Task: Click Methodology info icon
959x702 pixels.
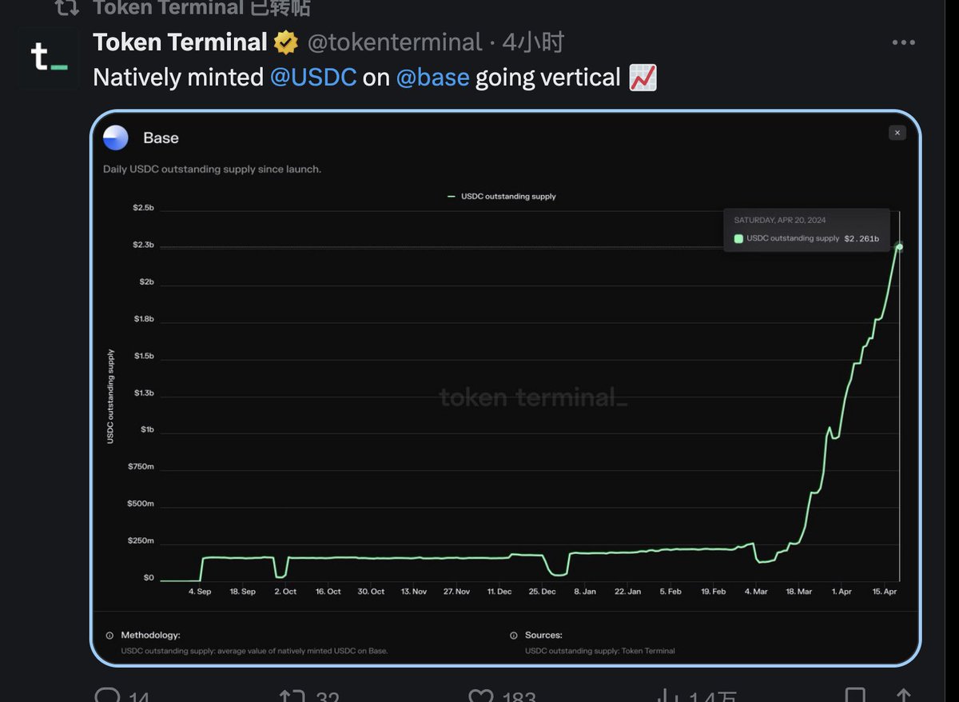Action: [109, 636]
